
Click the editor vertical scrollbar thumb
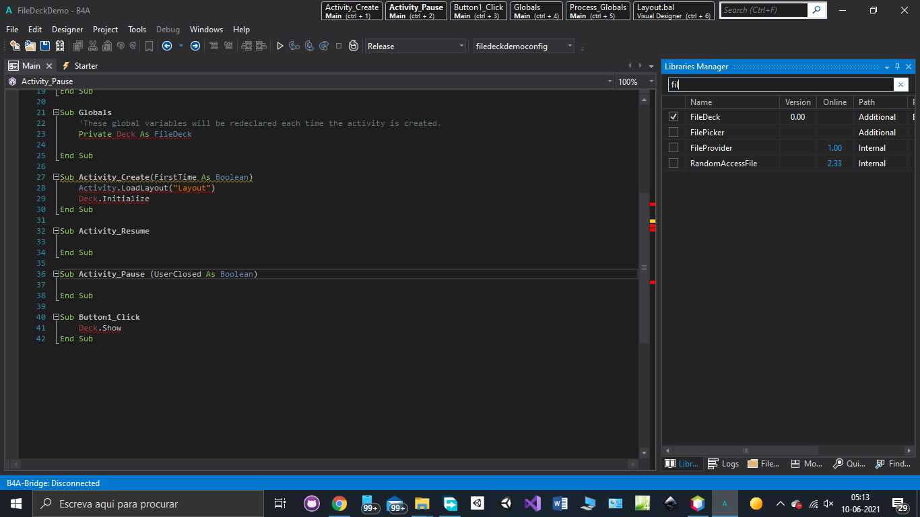point(644,267)
